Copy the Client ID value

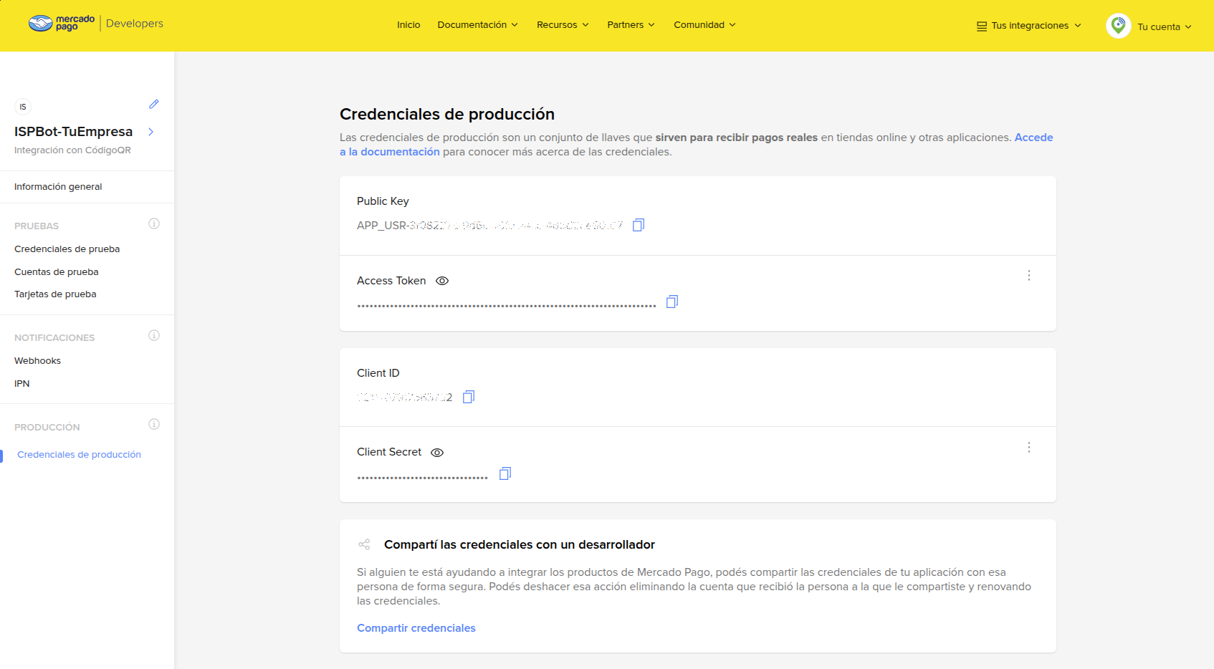pyautogui.click(x=469, y=397)
